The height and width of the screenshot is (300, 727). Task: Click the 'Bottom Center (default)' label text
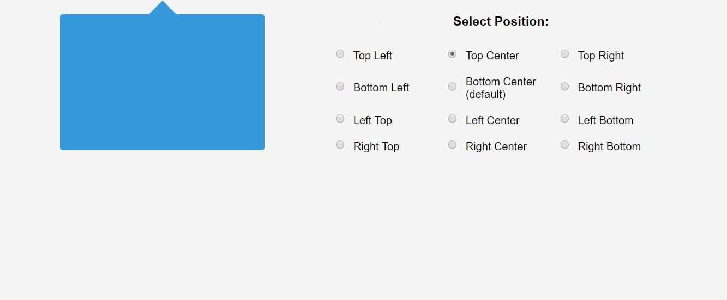pyautogui.click(x=501, y=88)
